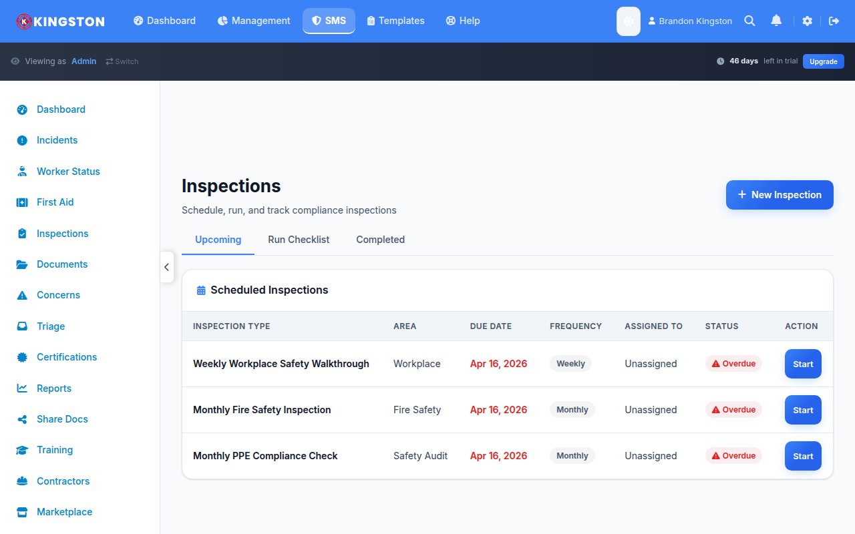Click Overdue status for Weekly Workplace Safety Walkthrough
Viewport: 855px width, 534px height.
733,364
